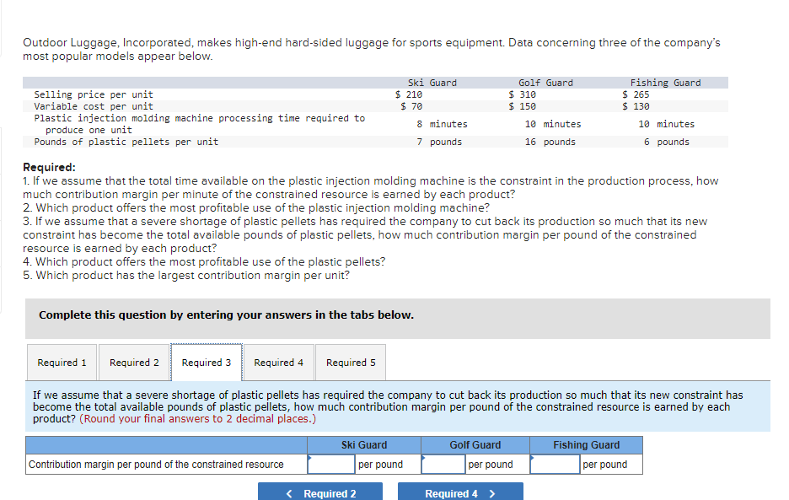Switch to the Required 4 tab
The height and width of the screenshot is (500, 789).
coord(279,363)
